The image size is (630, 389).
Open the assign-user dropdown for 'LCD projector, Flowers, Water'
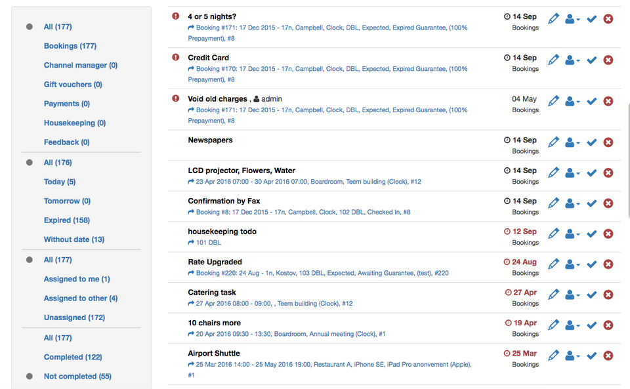pos(572,173)
